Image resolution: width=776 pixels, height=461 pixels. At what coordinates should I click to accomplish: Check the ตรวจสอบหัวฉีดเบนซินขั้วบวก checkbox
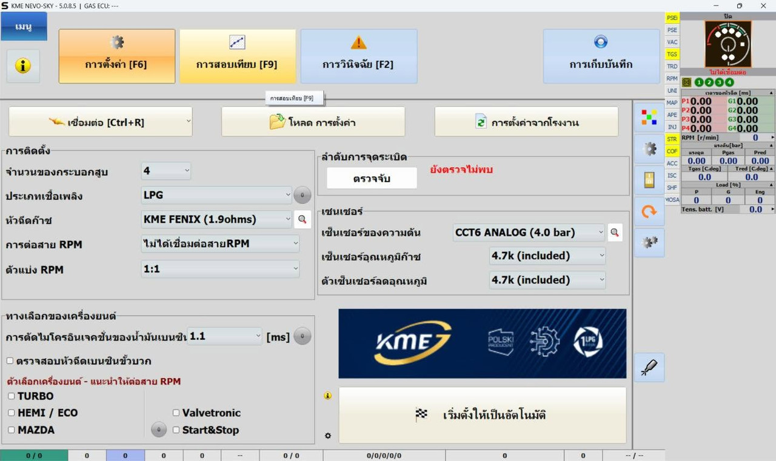pos(10,360)
